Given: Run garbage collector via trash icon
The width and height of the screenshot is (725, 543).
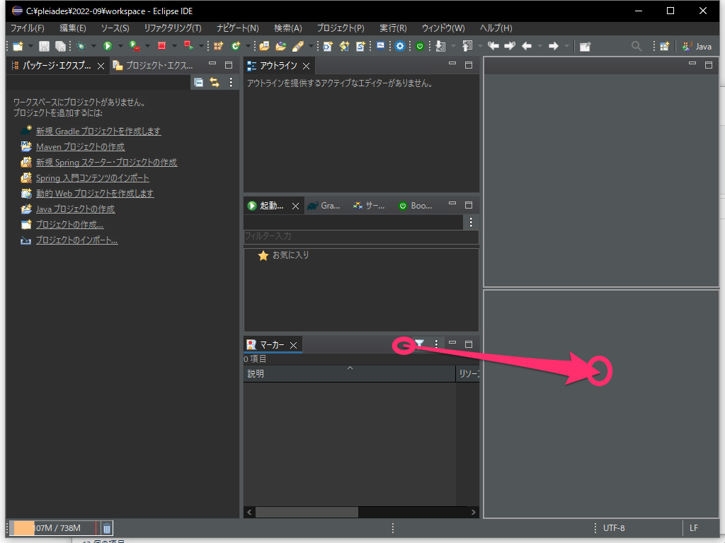Looking at the screenshot, I should click(x=106, y=528).
